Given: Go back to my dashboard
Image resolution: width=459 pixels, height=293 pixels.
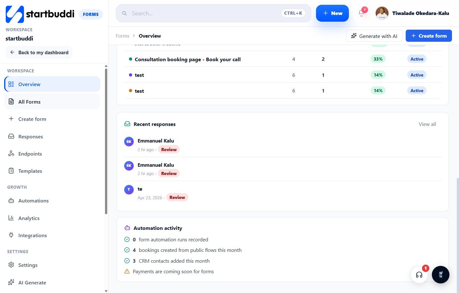Looking at the screenshot, I should tap(39, 52).
